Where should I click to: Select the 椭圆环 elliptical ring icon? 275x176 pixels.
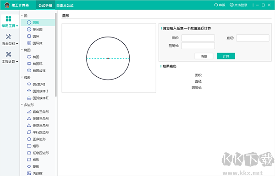point(29,64)
